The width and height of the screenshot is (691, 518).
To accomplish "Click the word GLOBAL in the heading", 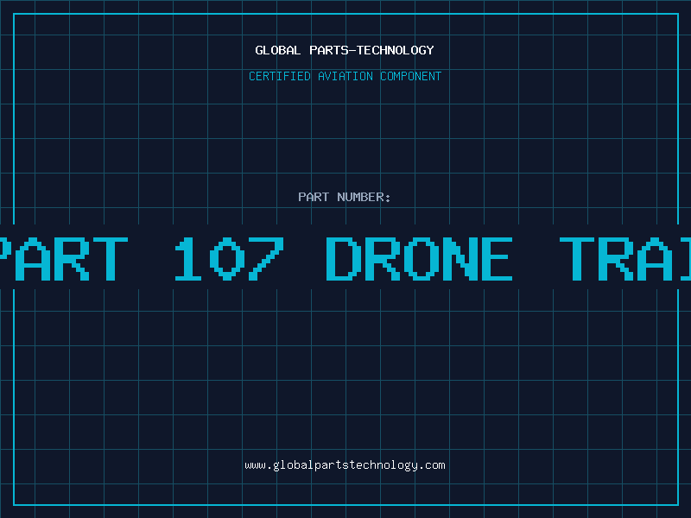I will [x=277, y=50].
